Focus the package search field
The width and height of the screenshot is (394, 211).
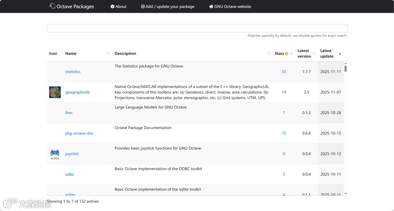click(197, 28)
